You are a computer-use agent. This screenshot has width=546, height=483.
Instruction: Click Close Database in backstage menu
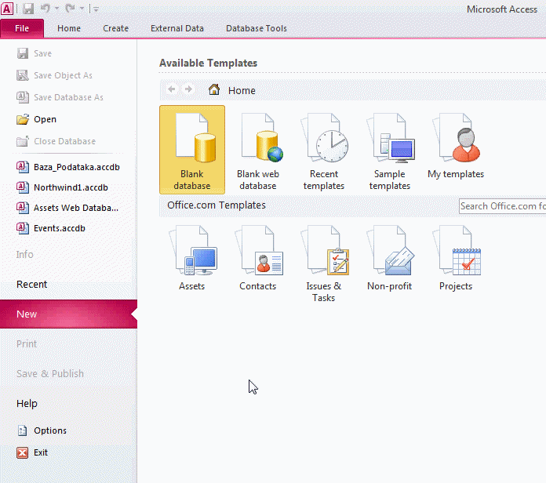[56, 141]
